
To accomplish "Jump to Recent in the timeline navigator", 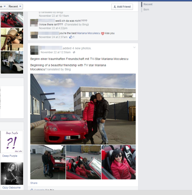I will coord(148,4).
